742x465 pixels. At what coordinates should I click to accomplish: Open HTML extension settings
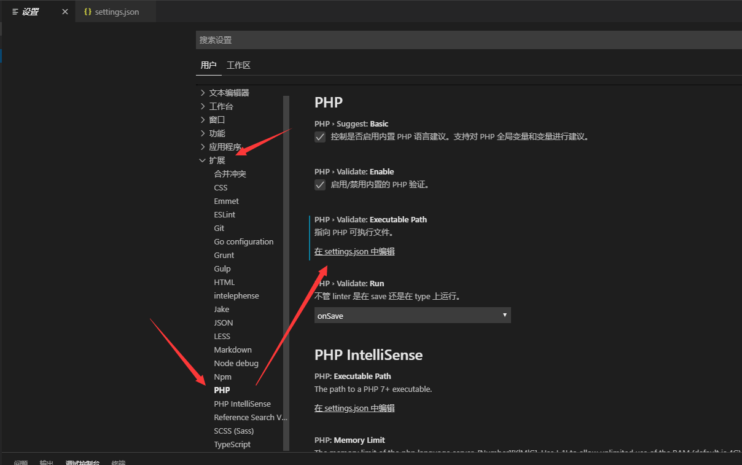pyautogui.click(x=224, y=282)
